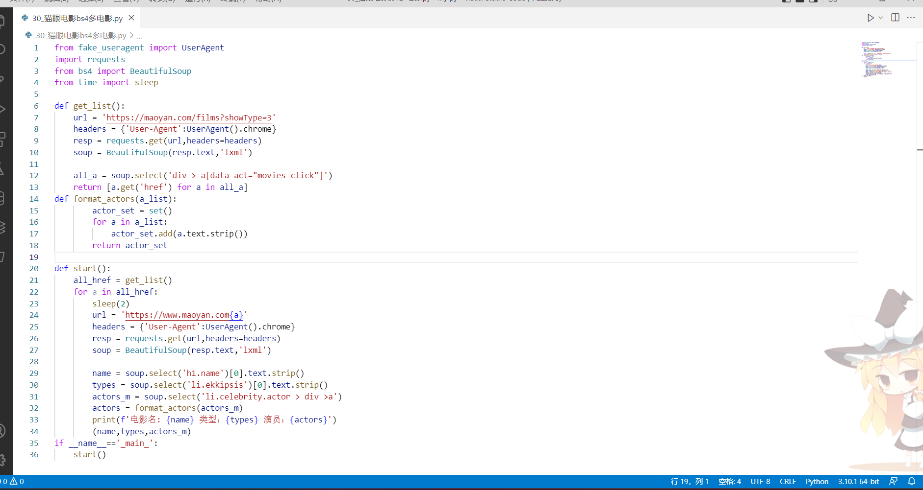The image size is (923, 490).
Task: Click the empty current line 19
Action: [456, 257]
